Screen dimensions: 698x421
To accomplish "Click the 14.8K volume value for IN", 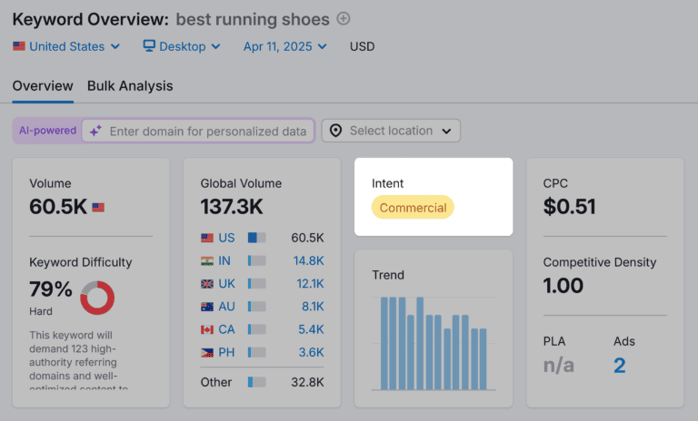I will pos(308,260).
